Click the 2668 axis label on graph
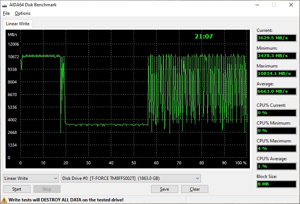The width and height of the screenshot is (300, 204). tap(12, 132)
